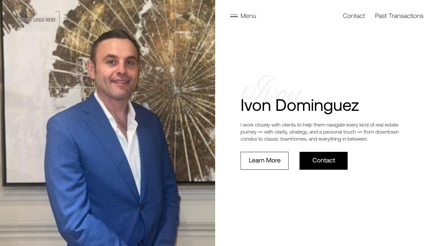The height and width of the screenshot is (246, 438).
Task: Click the black Contact button
Action: 324,160
